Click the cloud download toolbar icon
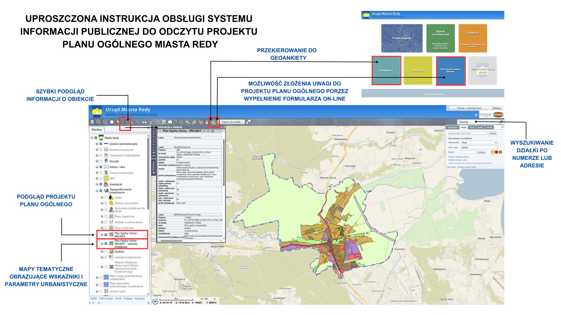The image size is (561, 315). tap(181, 122)
